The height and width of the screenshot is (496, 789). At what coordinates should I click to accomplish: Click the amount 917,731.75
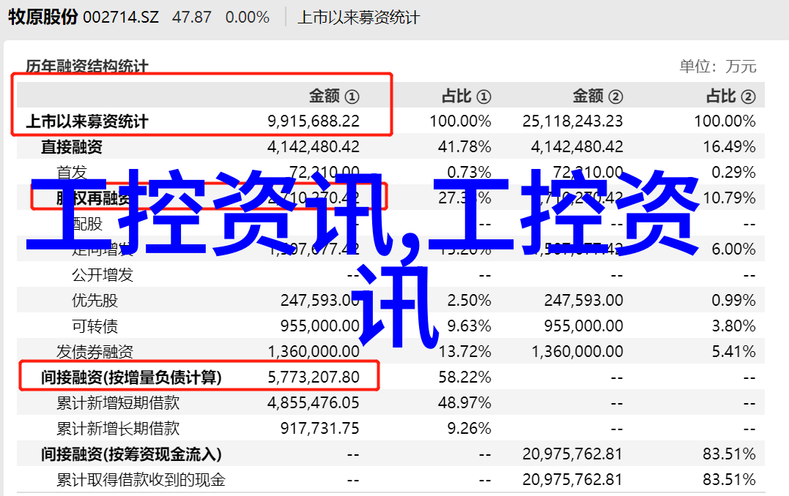[x=320, y=429]
